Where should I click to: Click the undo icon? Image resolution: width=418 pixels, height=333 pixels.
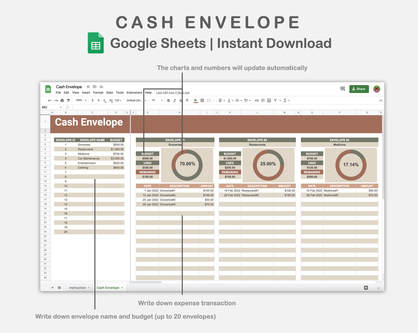pyautogui.click(x=49, y=100)
